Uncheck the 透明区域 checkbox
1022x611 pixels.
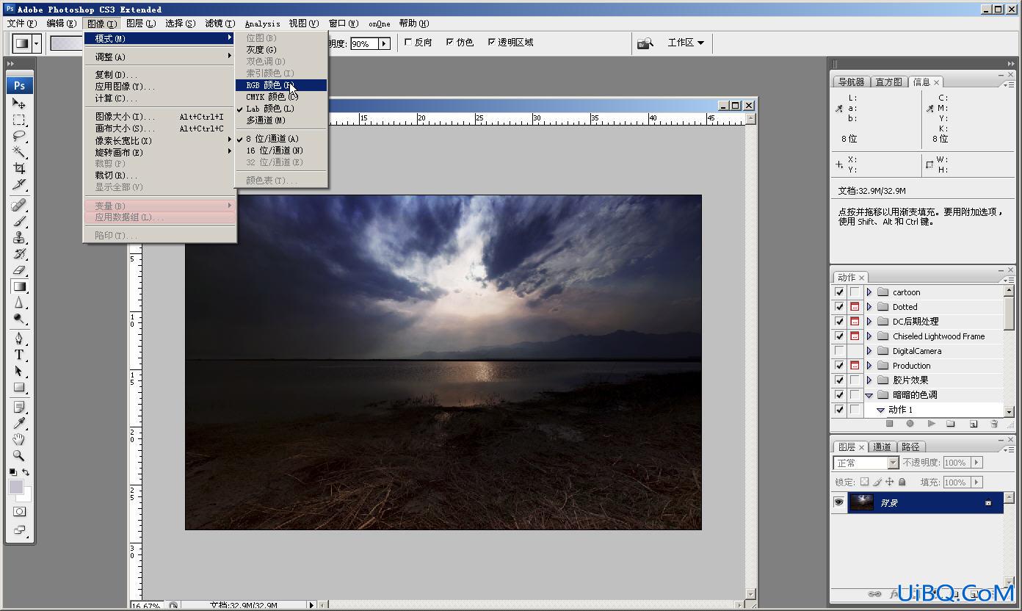tap(492, 43)
